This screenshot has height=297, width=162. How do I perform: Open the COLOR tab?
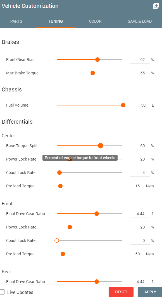tap(95, 22)
